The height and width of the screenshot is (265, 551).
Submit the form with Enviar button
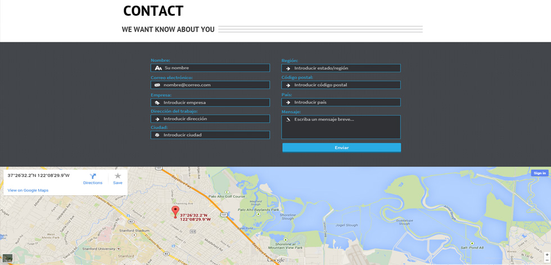point(342,147)
